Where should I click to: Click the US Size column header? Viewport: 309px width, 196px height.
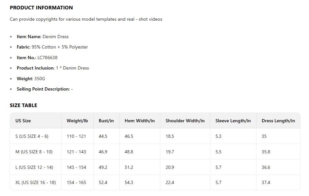pyautogui.click(x=23, y=121)
